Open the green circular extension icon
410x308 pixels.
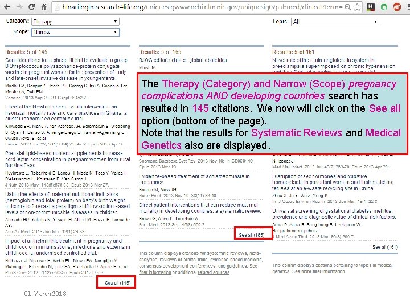click(384, 7)
